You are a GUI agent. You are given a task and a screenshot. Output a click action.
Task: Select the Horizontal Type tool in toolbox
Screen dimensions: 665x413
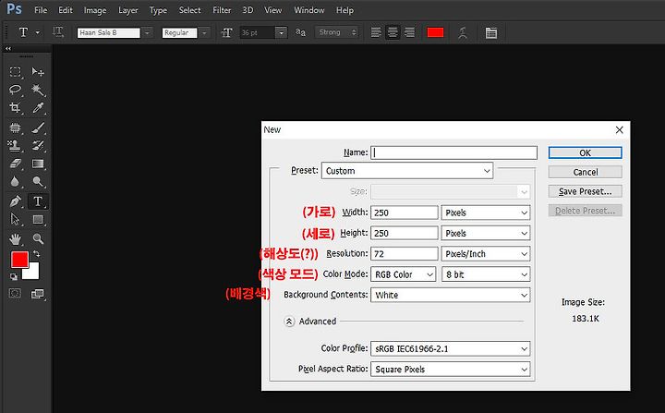pos(38,201)
